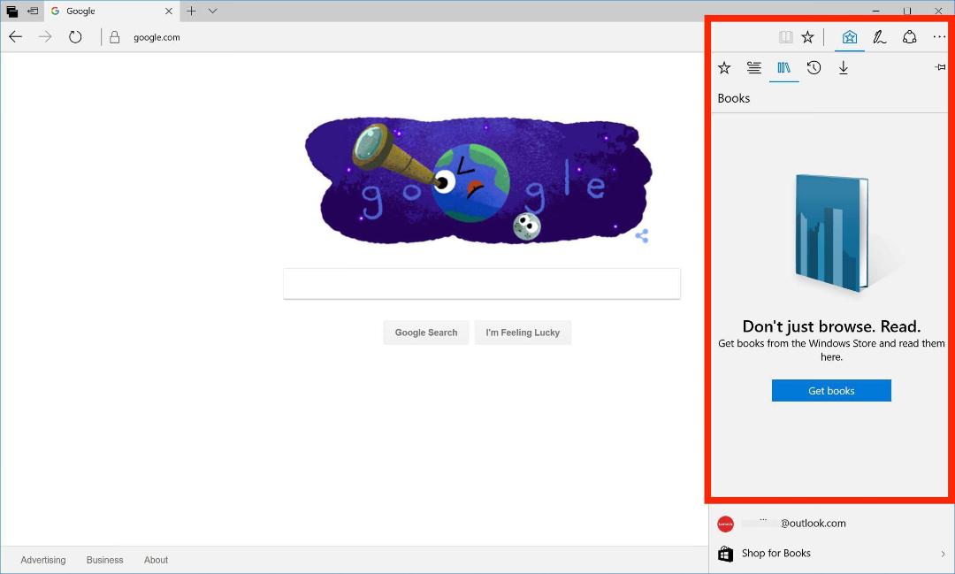Expand Shop for Books chevron

pos(943,554)
